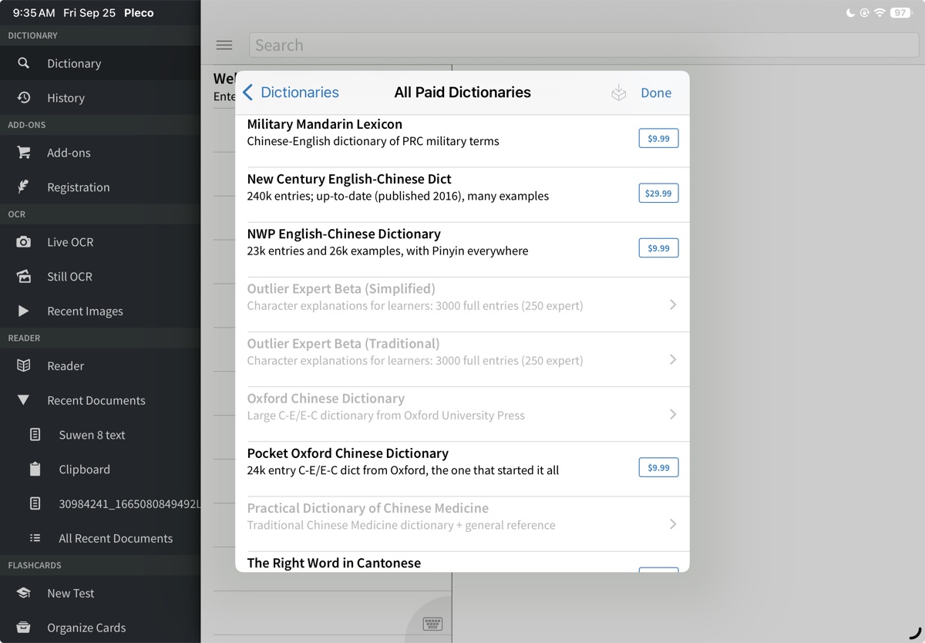
Task: Open the All Recent Documents list icon
Action: [35, 538]
